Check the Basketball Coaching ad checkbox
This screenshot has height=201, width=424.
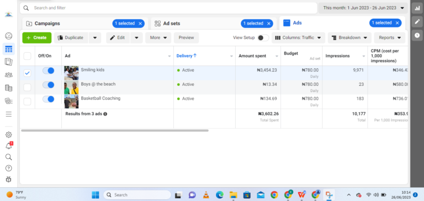[27, 101]
